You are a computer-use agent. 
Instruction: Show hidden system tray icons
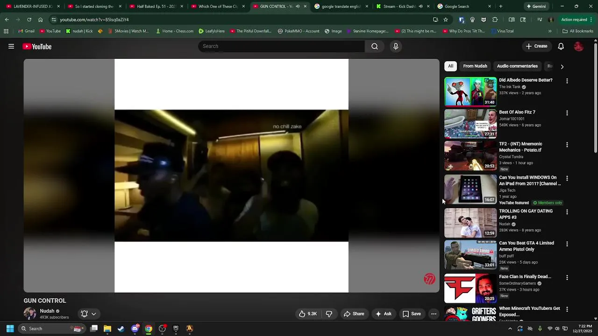(510, 329)
